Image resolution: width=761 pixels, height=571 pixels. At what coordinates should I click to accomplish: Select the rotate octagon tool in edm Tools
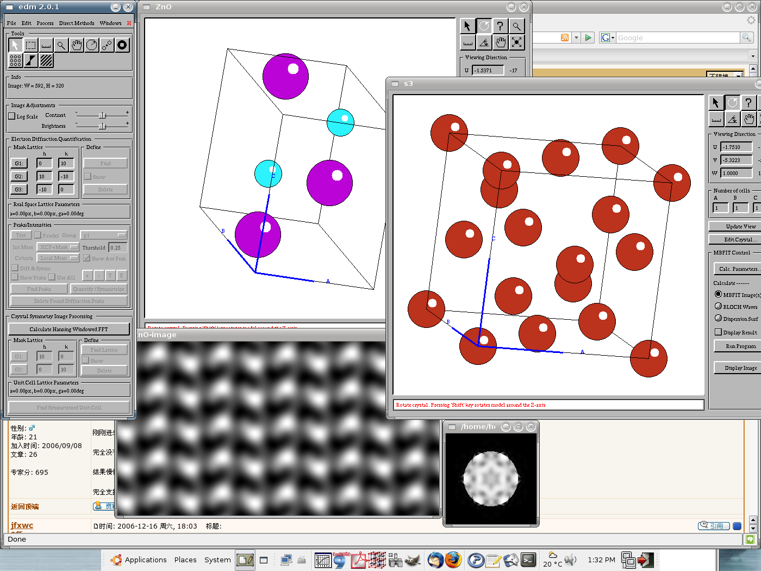[x=92, y=45]
